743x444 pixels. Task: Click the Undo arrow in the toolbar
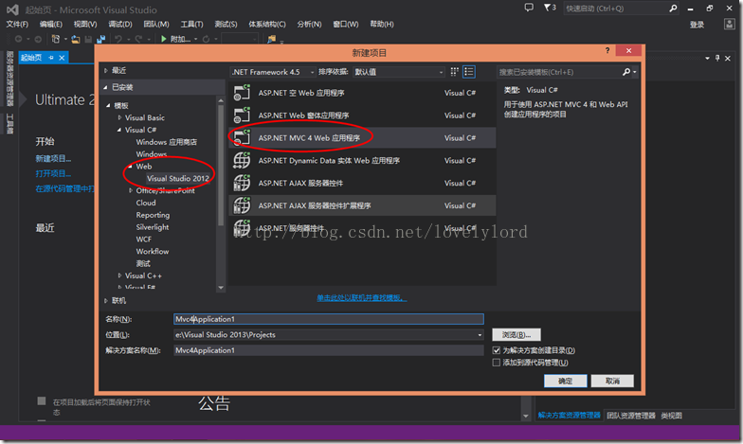click(x=118, y=39)
